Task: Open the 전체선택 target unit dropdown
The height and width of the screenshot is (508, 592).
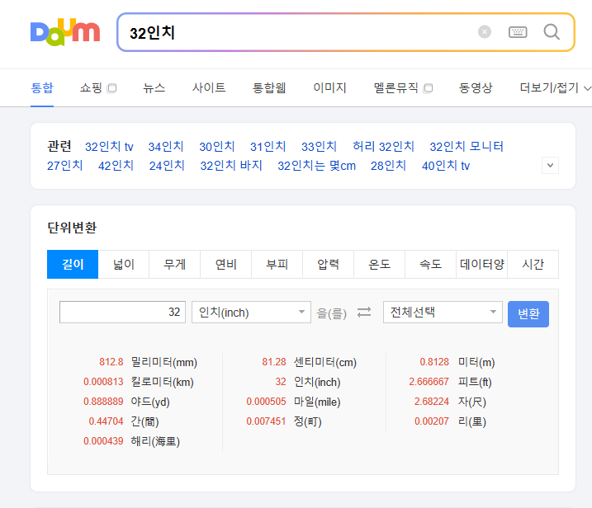Action: (x=443, y=312)
